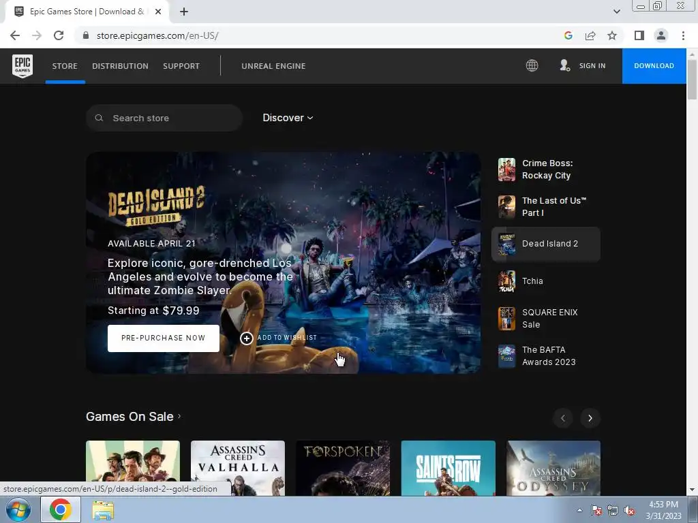This screenshot has height=523, width=698.
Task: Bookmark this page with the star icon
Action: (613, 35)
